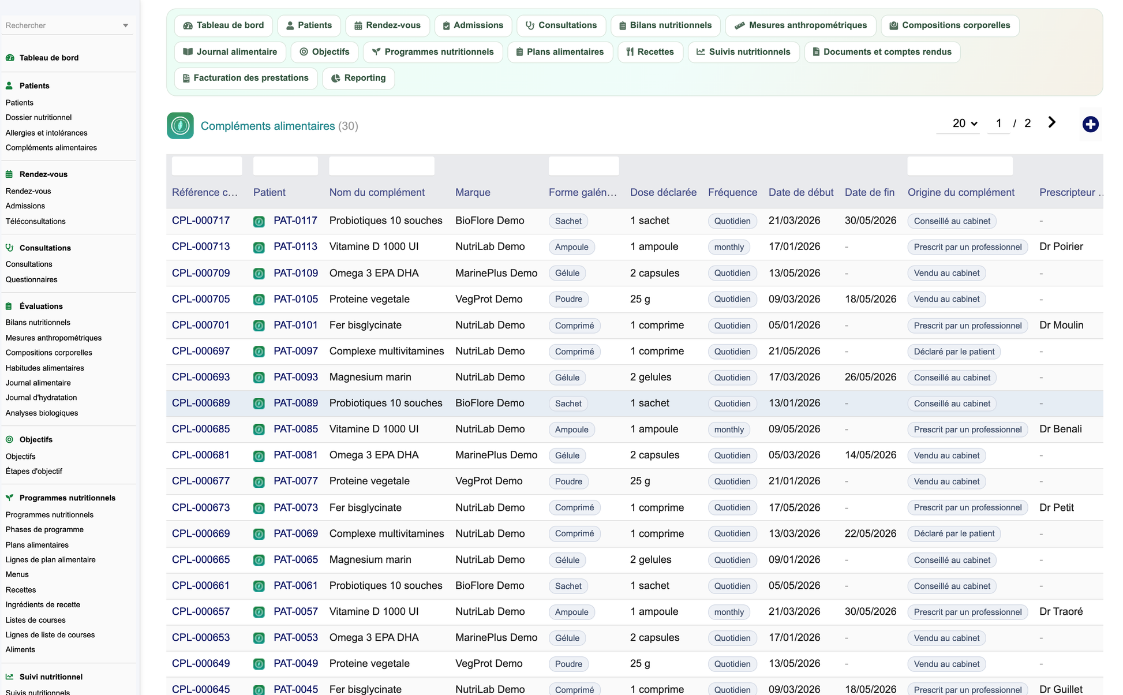
Task: Click the sidebar Suivi nutritionnel chart icon
Action: (x=9, y=677)
